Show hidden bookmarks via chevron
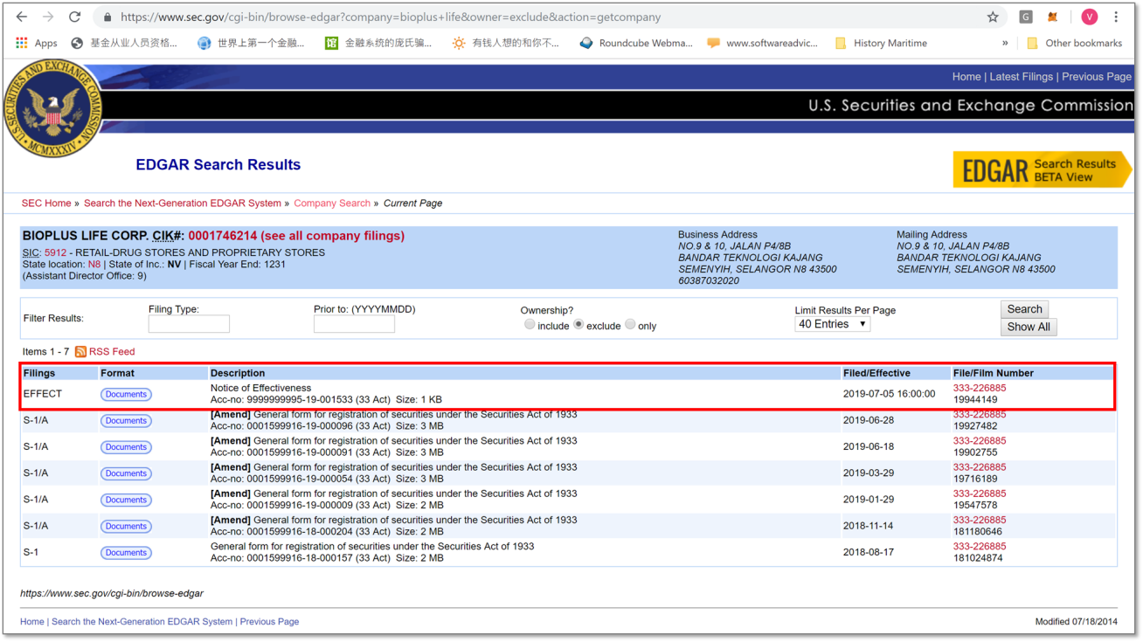 pos(1005,43)
